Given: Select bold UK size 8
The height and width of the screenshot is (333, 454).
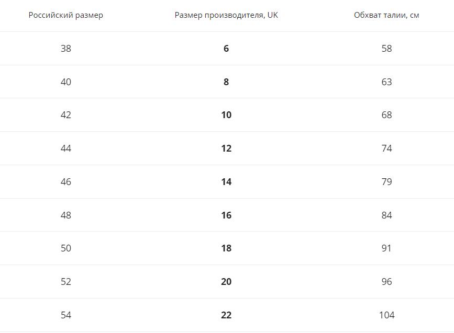Looking at the screenshot, I should click(226, 82).
